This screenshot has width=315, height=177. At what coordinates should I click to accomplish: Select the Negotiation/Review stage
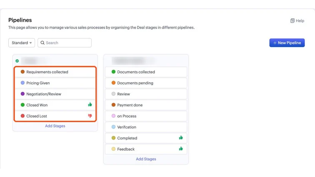tap(55, 94)
